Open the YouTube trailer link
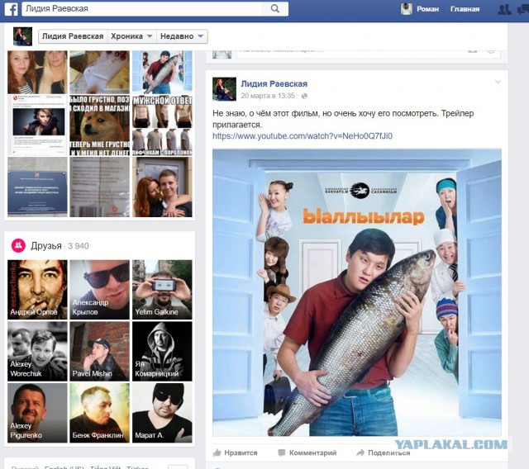Screen dimensions: 529x469 [303, 136]
